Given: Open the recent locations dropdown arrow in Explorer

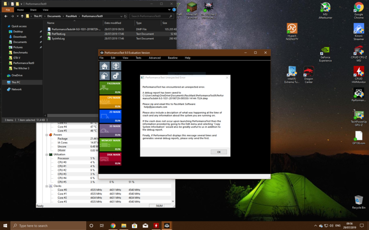Looking at the screenshot, I should click(18, 16).
